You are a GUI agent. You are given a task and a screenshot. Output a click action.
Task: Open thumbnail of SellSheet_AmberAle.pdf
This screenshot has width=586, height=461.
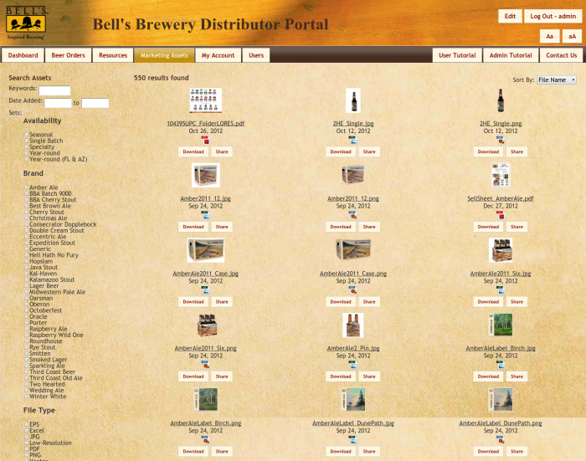point(501,175)
